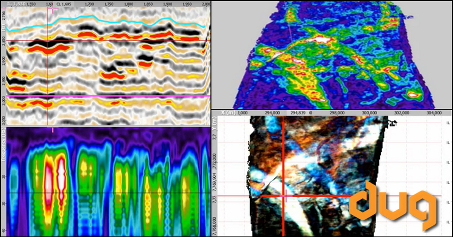Click the 2,850 tick on seismic depth axis
Viewport: 453px width, 237px height.
(x=3, y=39)
